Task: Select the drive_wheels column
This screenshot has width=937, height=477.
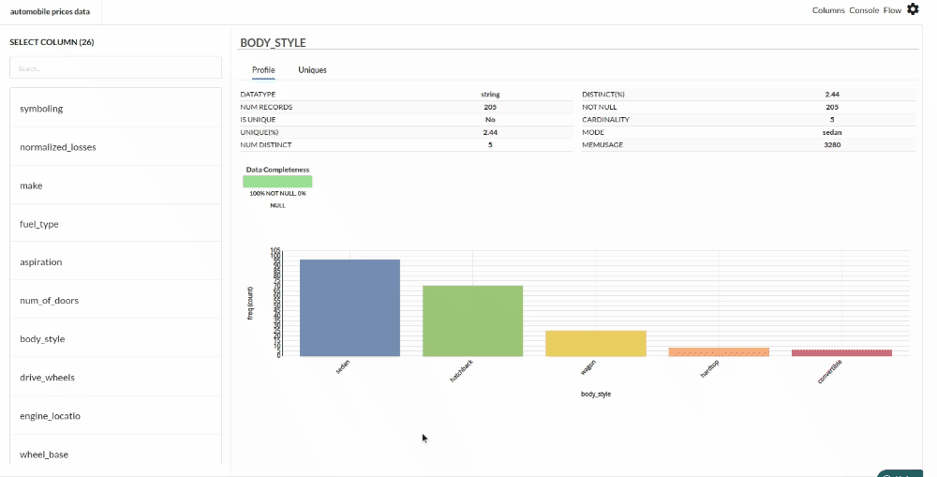Action: point(115,377)
